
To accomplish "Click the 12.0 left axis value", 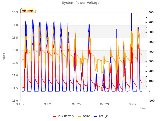I will tap(15, 76).
